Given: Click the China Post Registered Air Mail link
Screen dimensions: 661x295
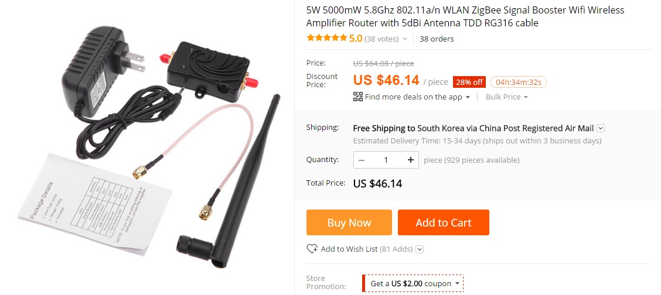Looking at the screenshot, I should 537,128.
